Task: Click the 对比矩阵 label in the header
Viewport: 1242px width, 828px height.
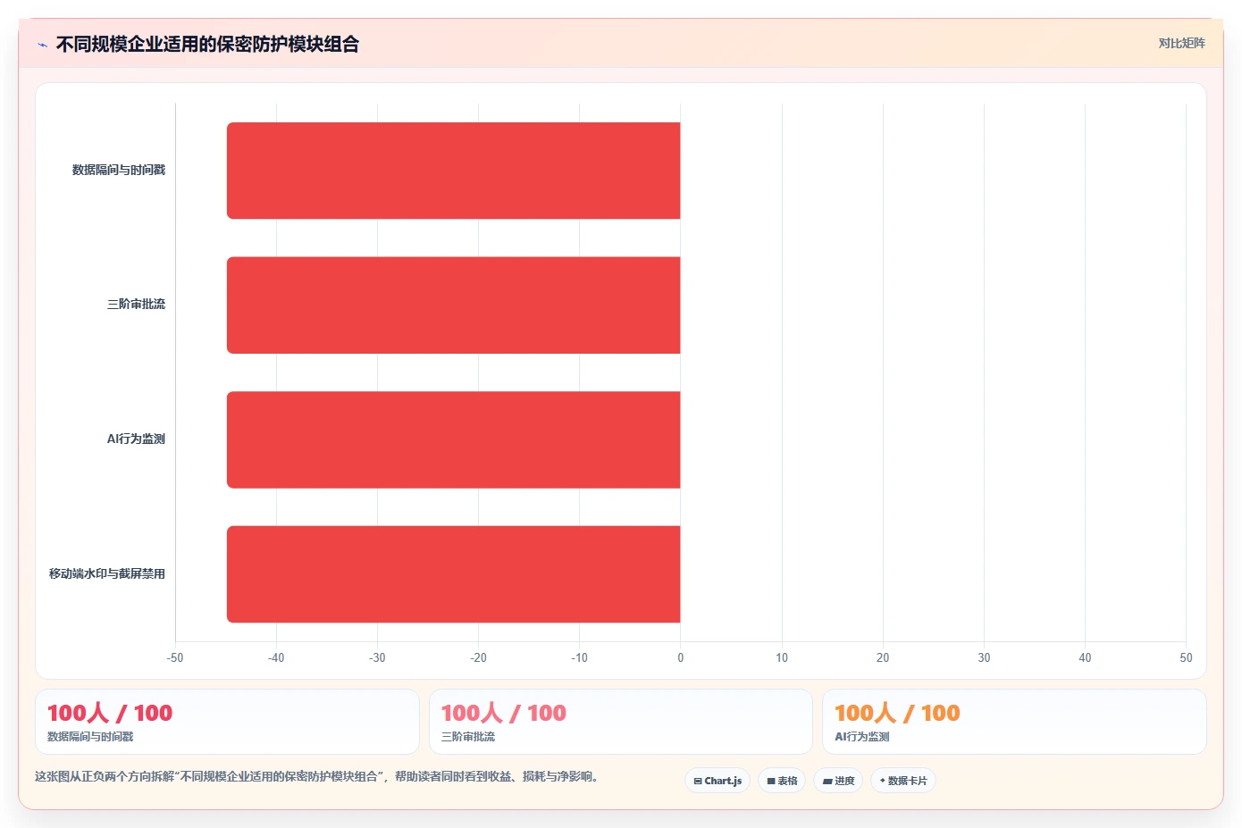Action: [x=1181, y=43]
